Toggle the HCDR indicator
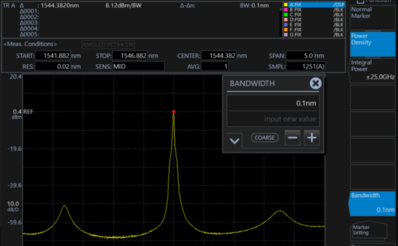Screen dimensions: 398x246 [x=126, y=45]
